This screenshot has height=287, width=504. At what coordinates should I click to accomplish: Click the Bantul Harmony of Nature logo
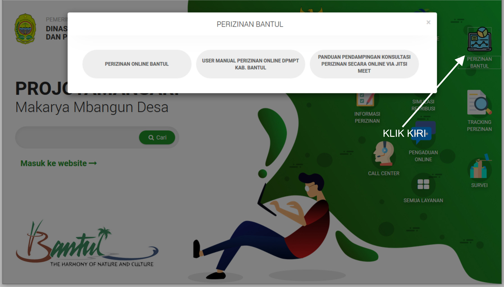click(x=87, y=244)
